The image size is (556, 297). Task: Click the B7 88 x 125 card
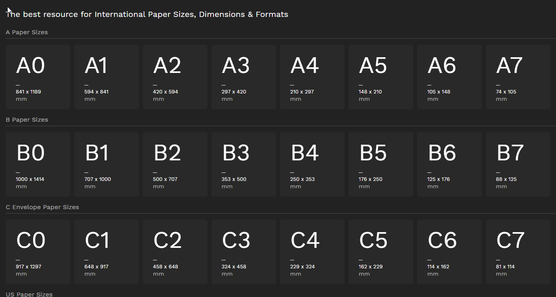(518, 164)
